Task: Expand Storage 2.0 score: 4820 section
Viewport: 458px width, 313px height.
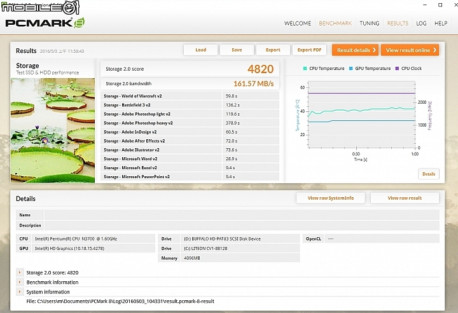Action: click(20, 273)
